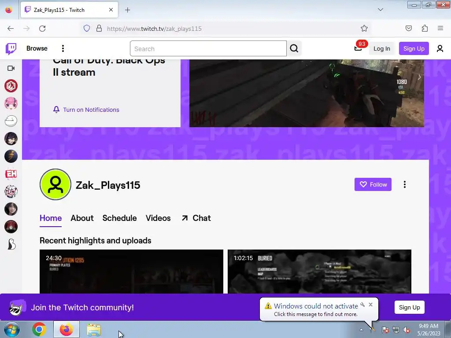Switch to the About tab

tap(82, 218)
